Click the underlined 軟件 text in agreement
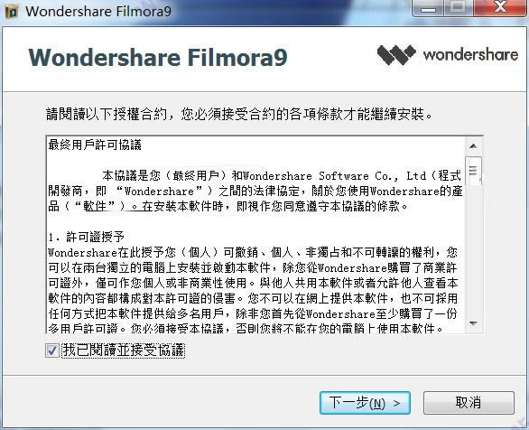Viewport: 529px width, 430px height. (x=95, y=206)
